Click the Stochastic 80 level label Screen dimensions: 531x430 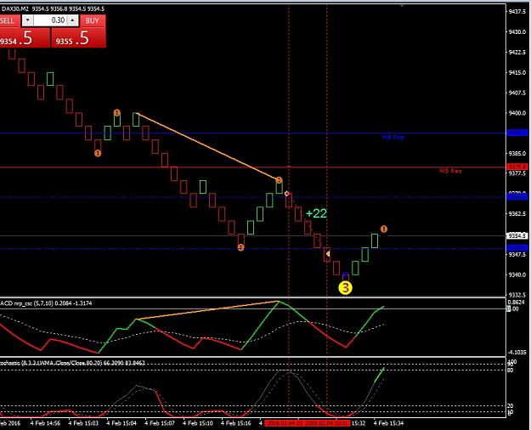(511, 370)
